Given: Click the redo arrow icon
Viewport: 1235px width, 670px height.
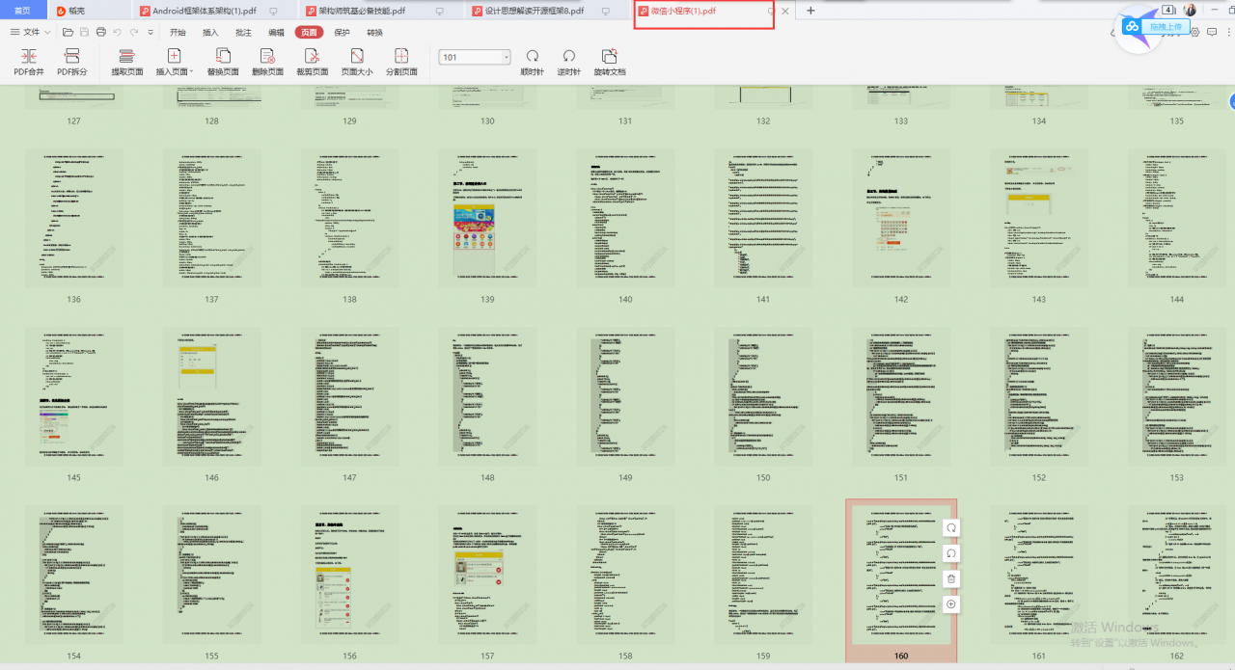Looking at the screenshot, I should pos(134,32).
